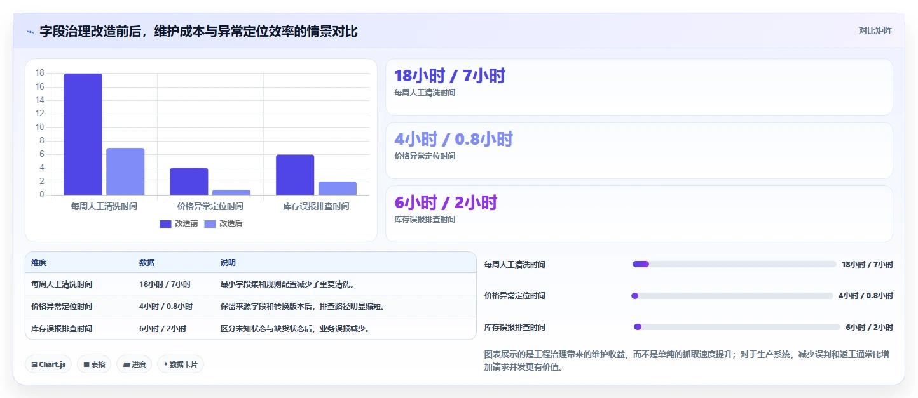
Task: Select the 18小时 / 7小时 table cell
Action: [x=165, y=284]
